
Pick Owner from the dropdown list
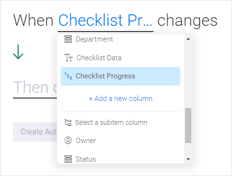pos(121,141)
